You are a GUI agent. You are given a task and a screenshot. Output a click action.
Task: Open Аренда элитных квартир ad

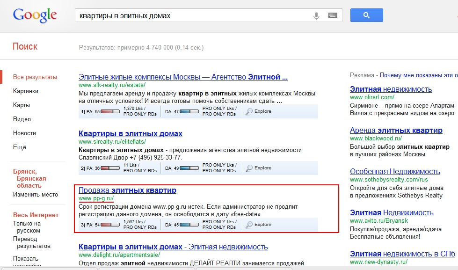click(x=396, y=131)
